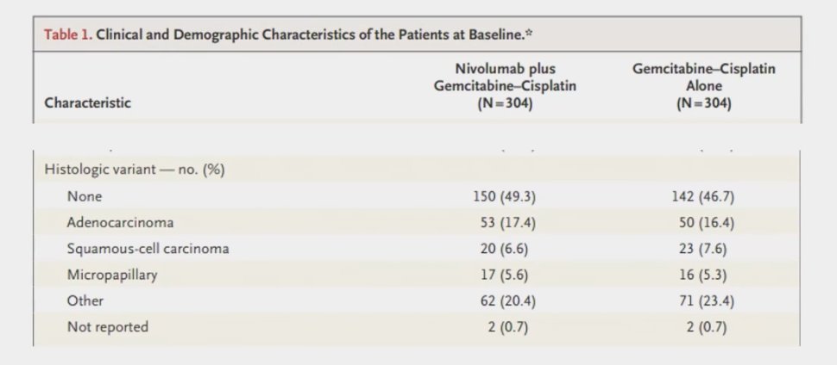
Task: Select the value 16 (5.3)
Action: (703, 275)
